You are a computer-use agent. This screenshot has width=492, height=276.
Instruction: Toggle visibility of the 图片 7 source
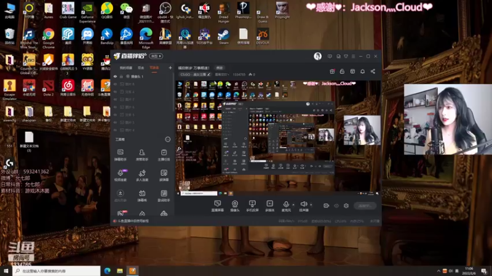(115, 99)
